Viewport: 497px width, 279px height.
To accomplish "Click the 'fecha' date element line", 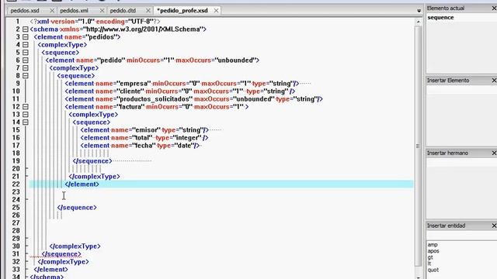I will click(x=140, y=146).
